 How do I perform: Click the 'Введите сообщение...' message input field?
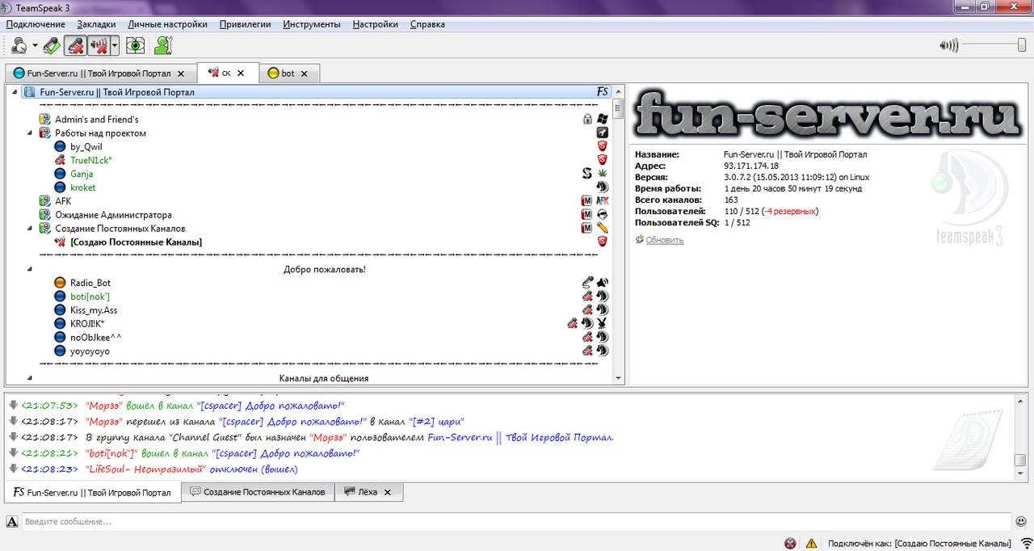coord(515,522)
